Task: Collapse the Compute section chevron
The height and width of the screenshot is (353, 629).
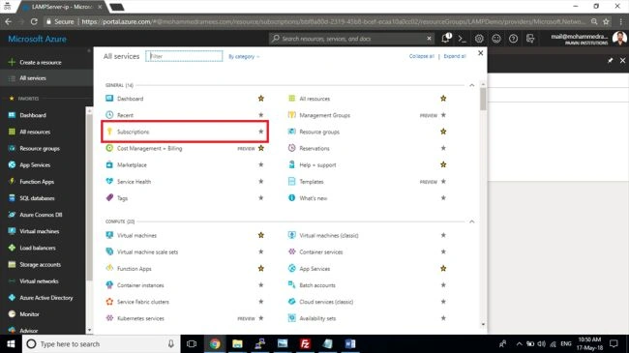Action: point(472,221)
